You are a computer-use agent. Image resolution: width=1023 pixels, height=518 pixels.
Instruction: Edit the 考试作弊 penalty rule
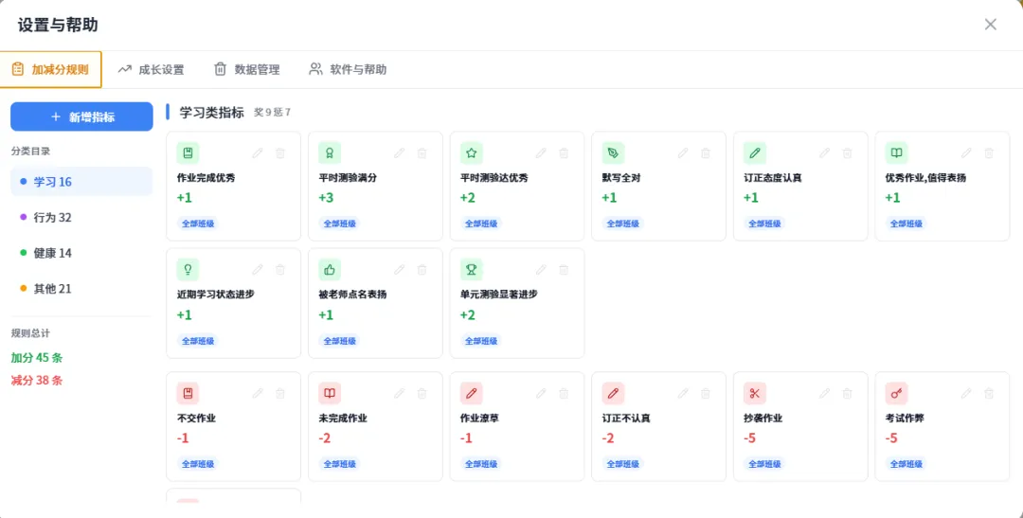pos(966,393)
